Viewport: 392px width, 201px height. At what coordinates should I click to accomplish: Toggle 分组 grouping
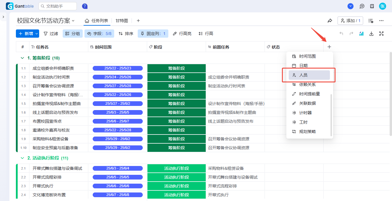tap(72, 34)
